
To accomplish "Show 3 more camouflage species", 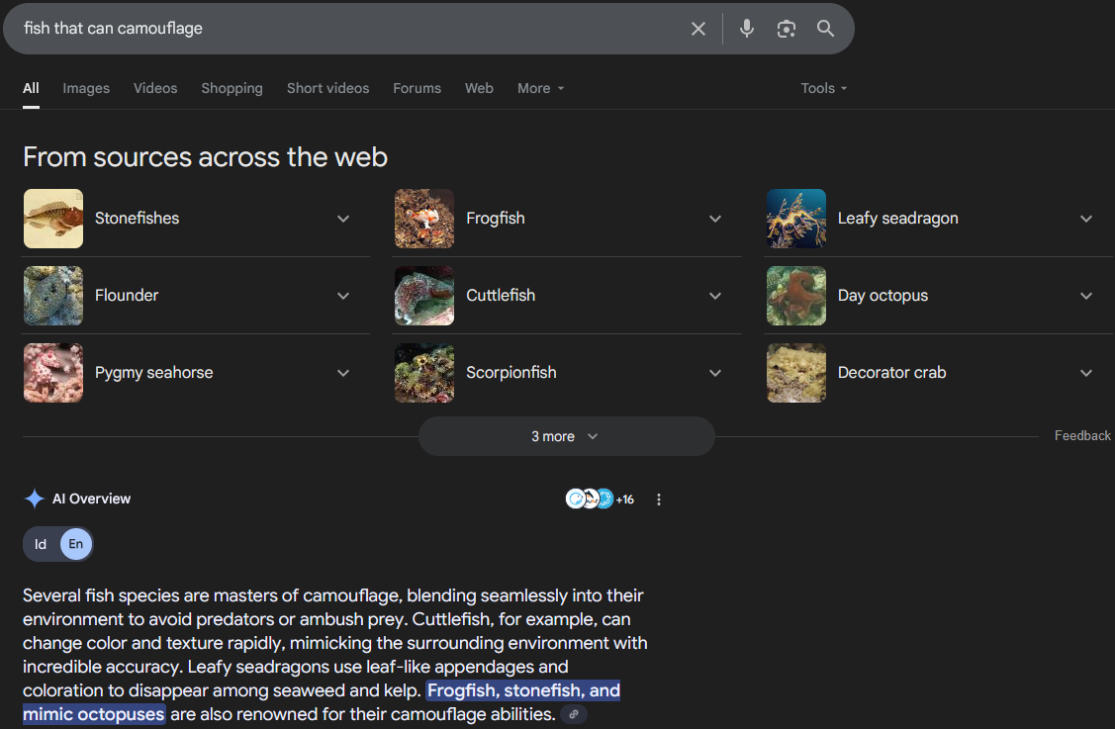I will 566,436.
